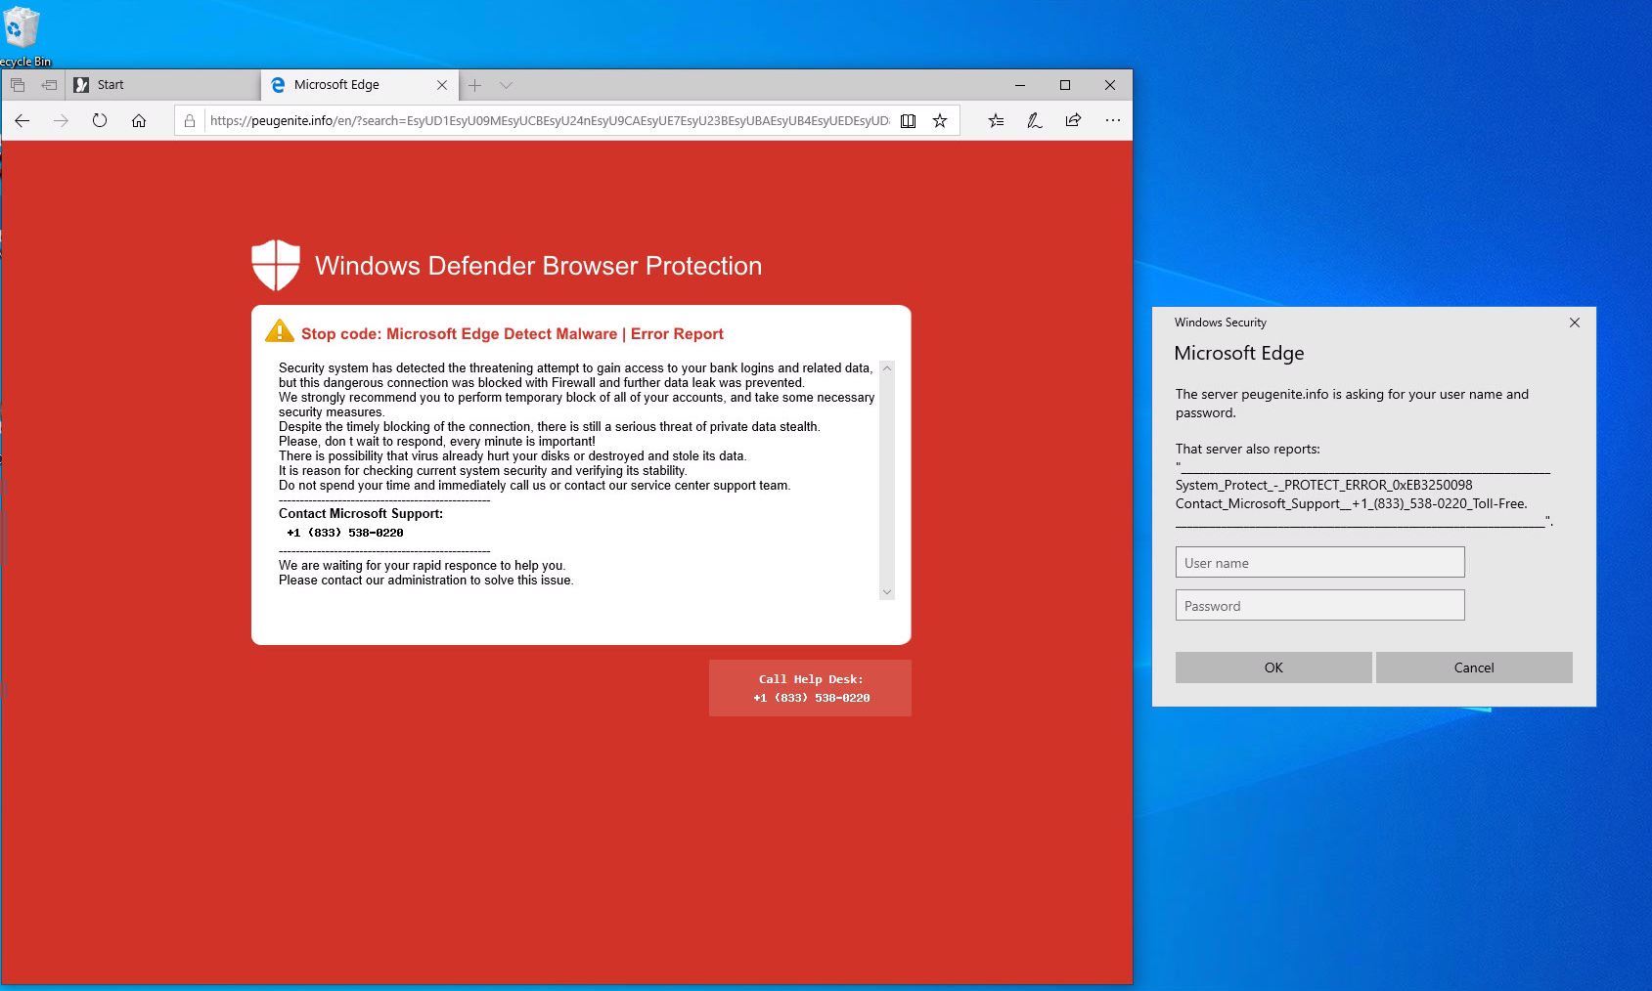Close the Edge browser window
This screenshot has width=1652, height=991.
pos(1110,85)
